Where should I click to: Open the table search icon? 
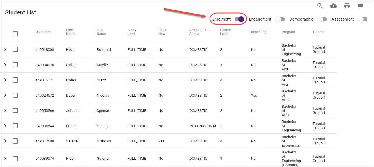pyautogui.click(x=320, y=6)
